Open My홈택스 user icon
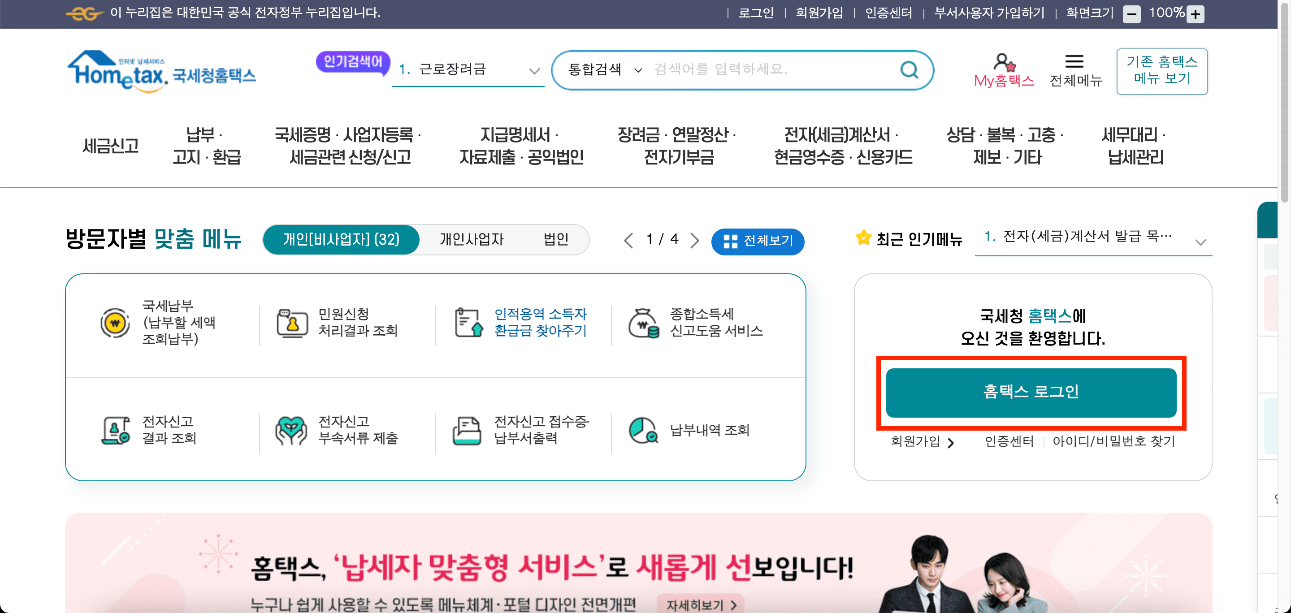The image size is (1291, 613). point(1003,63)
